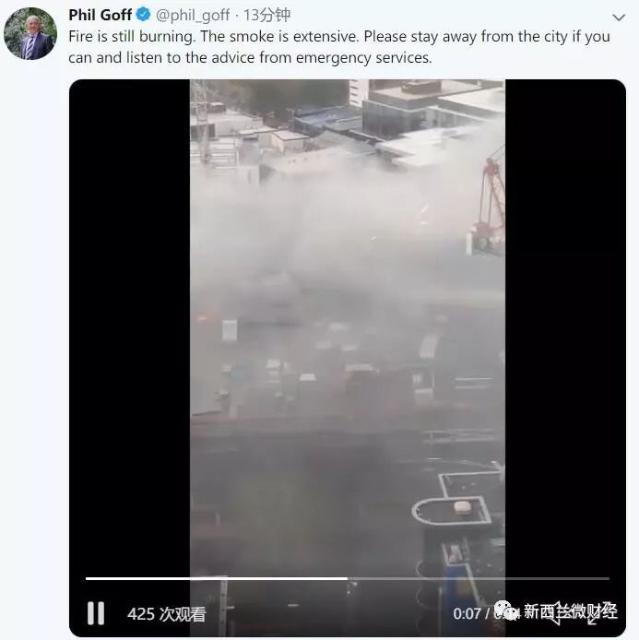Image resolution: width=639 pixels, height=640 pixels.
Task: Open the 13分钟 tweet timestamp
Action: coord(266,15)
